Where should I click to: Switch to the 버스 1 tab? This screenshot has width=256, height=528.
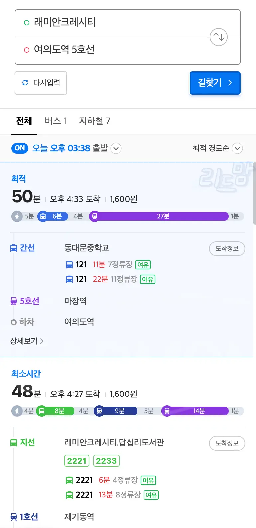(56, 121)
